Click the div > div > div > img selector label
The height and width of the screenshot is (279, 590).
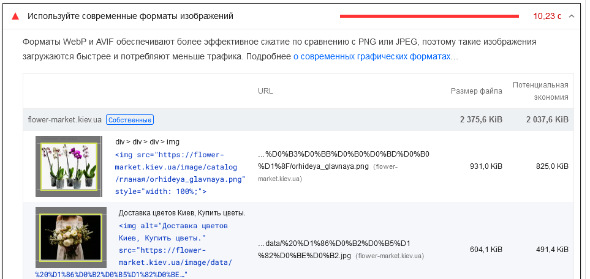(x=147, y=142)
